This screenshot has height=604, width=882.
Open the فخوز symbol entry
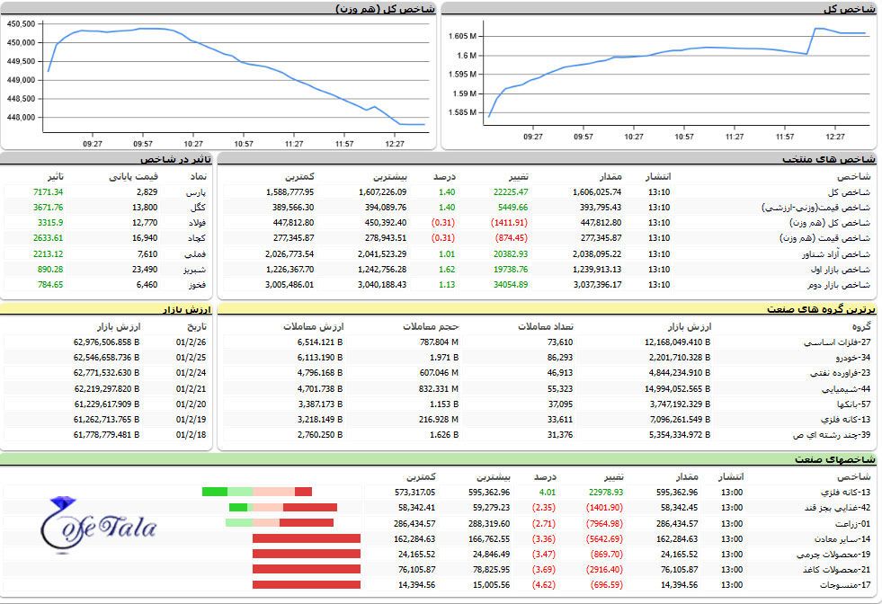click(x=196, y=284)
